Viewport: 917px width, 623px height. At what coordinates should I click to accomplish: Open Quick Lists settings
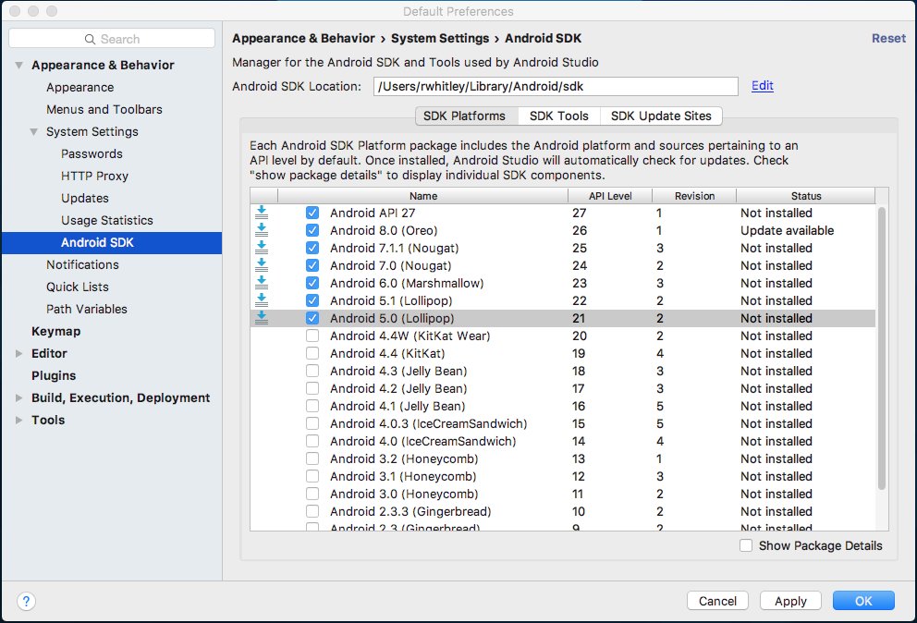point(78,287)
